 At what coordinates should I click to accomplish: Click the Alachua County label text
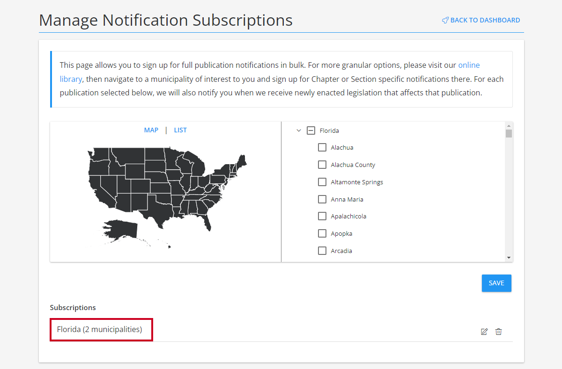click(x=353, y=165)
